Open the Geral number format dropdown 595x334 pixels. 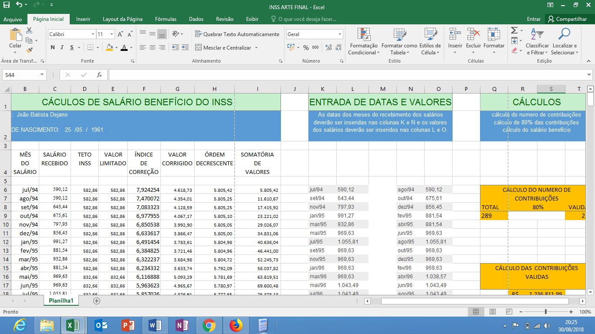[340, 34]
